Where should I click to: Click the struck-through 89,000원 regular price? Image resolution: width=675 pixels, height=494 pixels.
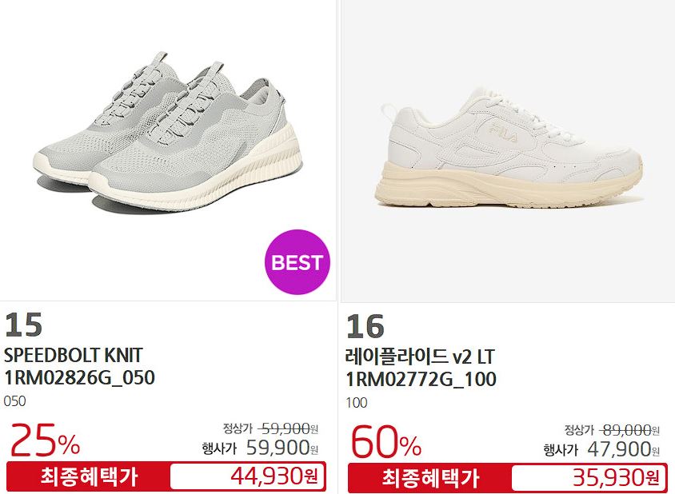click(x=630, y=430)
